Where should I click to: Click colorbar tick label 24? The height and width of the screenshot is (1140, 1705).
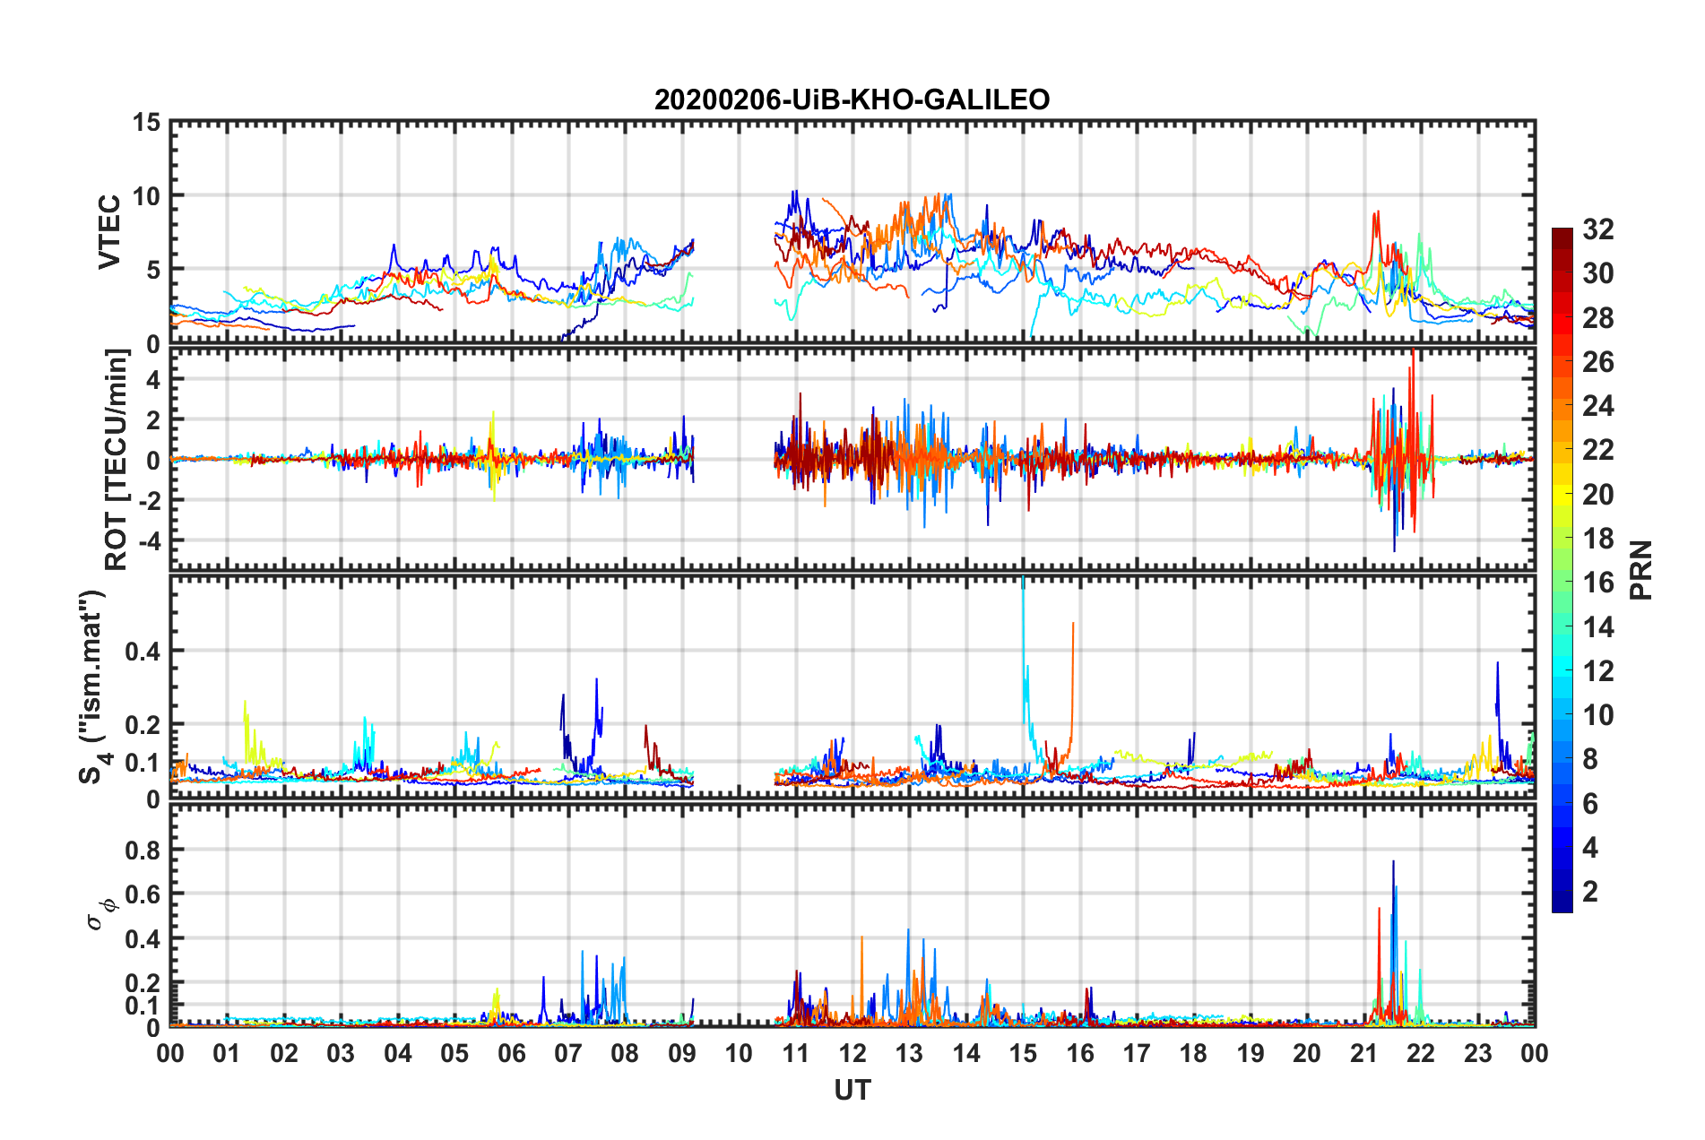pyautogui.click(x=1597, y=406)
